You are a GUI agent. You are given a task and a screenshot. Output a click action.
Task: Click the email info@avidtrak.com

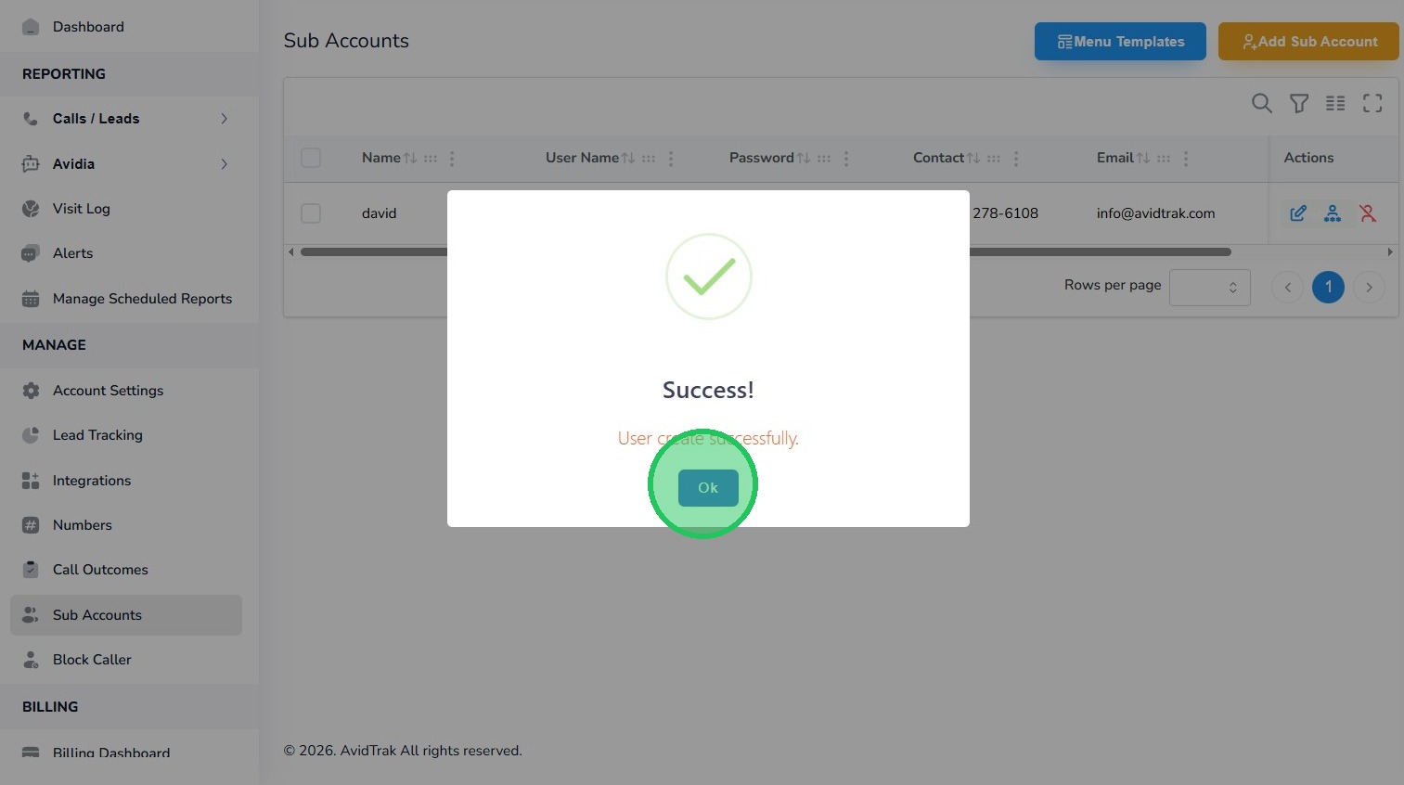coord(1155,213)
